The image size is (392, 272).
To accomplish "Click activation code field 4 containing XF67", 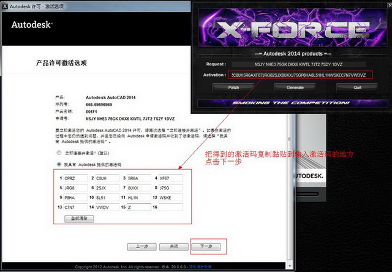I will 170,178.
